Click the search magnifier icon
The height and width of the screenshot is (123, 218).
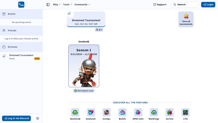pos(175,5)
